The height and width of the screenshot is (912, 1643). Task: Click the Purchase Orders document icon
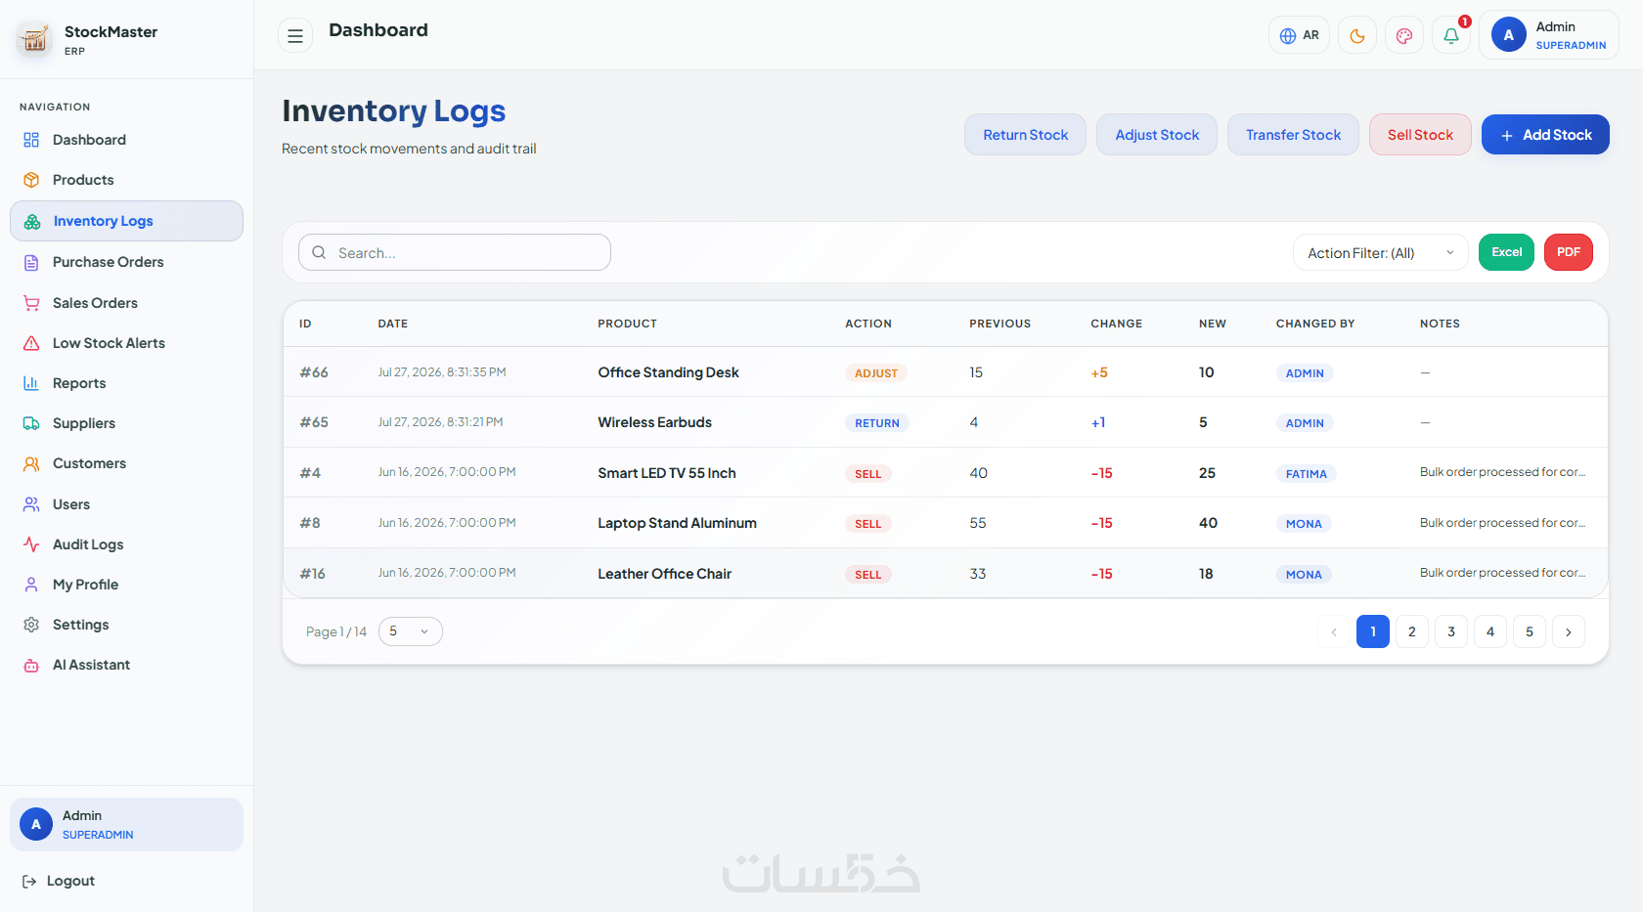[x=31, y=262]
